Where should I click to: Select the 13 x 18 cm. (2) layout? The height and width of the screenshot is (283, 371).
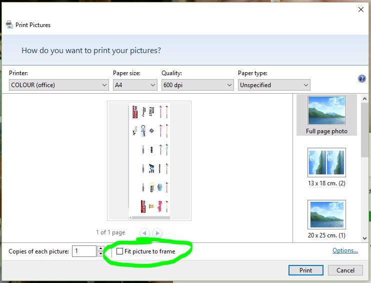[326, 167]
